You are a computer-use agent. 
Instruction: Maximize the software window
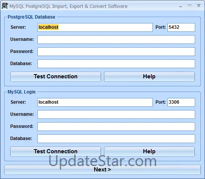(189, 6)
